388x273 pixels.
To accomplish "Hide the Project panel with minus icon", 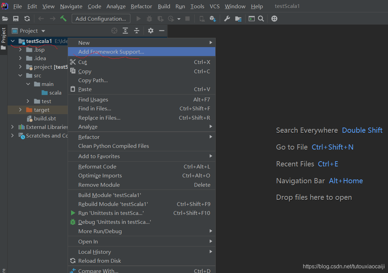I will (x=162, y=31).
